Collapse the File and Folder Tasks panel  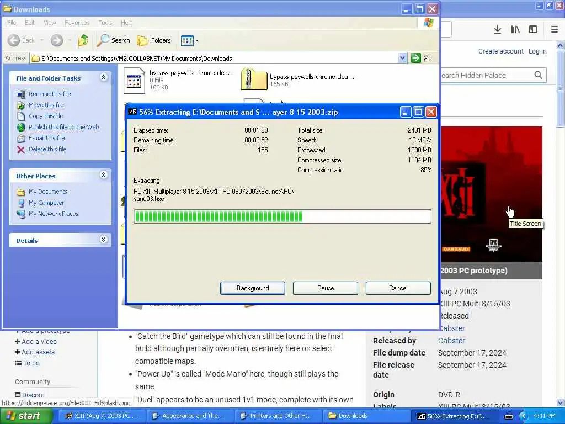(x=103, y=77)
